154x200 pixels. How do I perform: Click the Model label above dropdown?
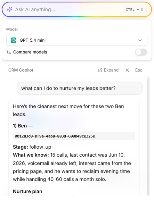click(x=12, y=29)
